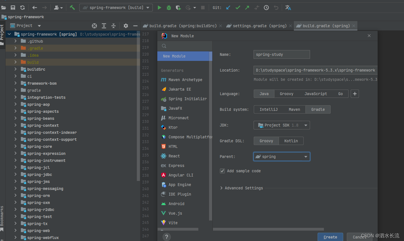Choose Maven build system
Viewport: 404px width, 241px height.
294,109
